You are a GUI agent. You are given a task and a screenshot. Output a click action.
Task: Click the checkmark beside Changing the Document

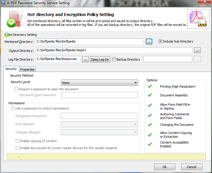pos(150,125)
